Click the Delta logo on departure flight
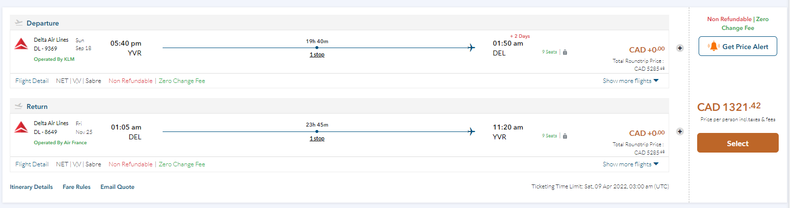Screen dimensions: 791x208 point(21,44)
